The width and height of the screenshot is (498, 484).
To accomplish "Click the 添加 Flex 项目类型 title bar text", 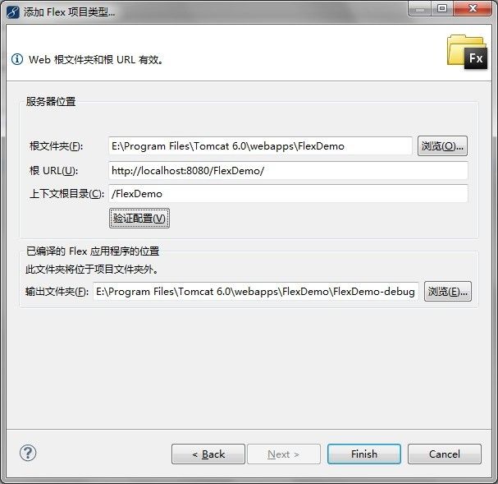I will [x=69, y=12].
